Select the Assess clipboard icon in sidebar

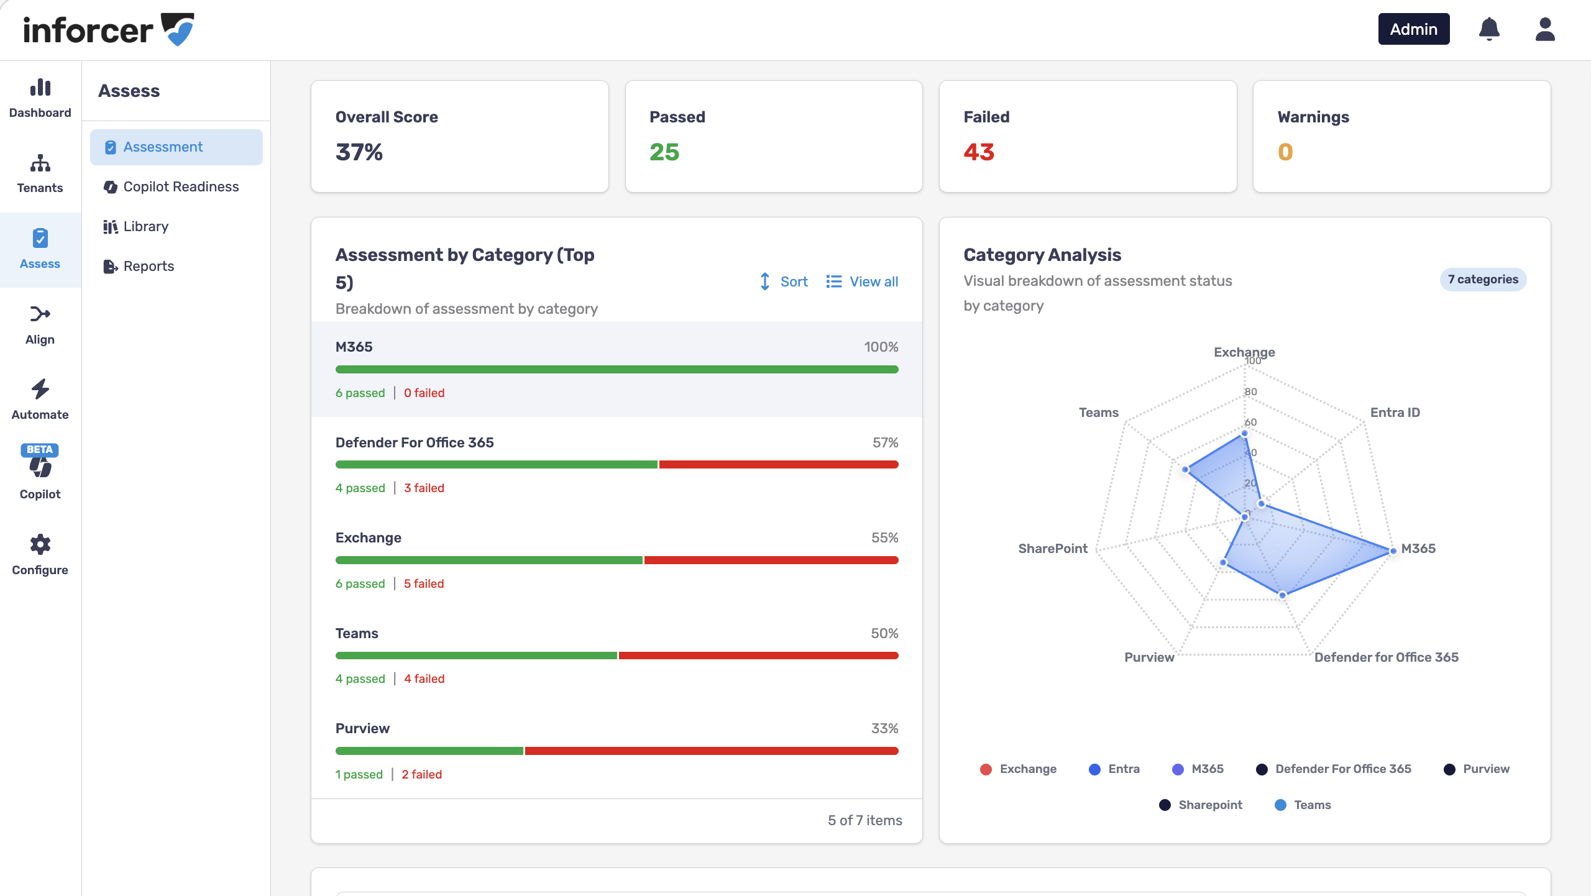coord(40,238)
